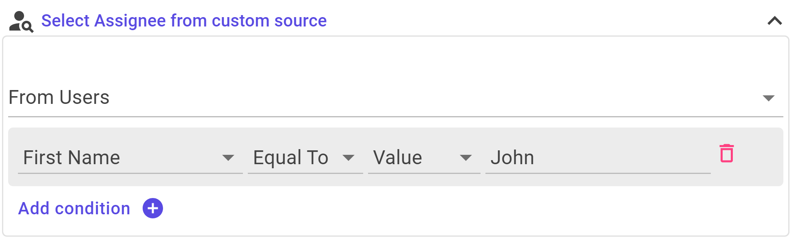Click the purple plus circle icon
Image resolution: width=796 pixels, height=242 pixels.
153,209
